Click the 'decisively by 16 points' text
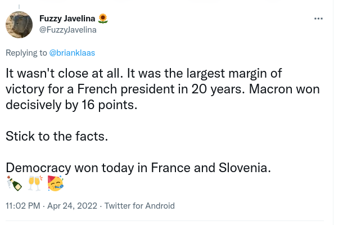The image size is (343, 225). 71,105
